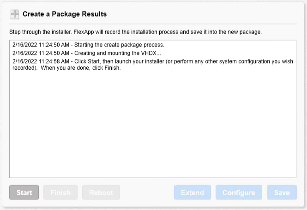Screen dimensions: 307x210
Task: Click the 11:24:58 AM timestamp in the log
Action: tap(54, 61)
